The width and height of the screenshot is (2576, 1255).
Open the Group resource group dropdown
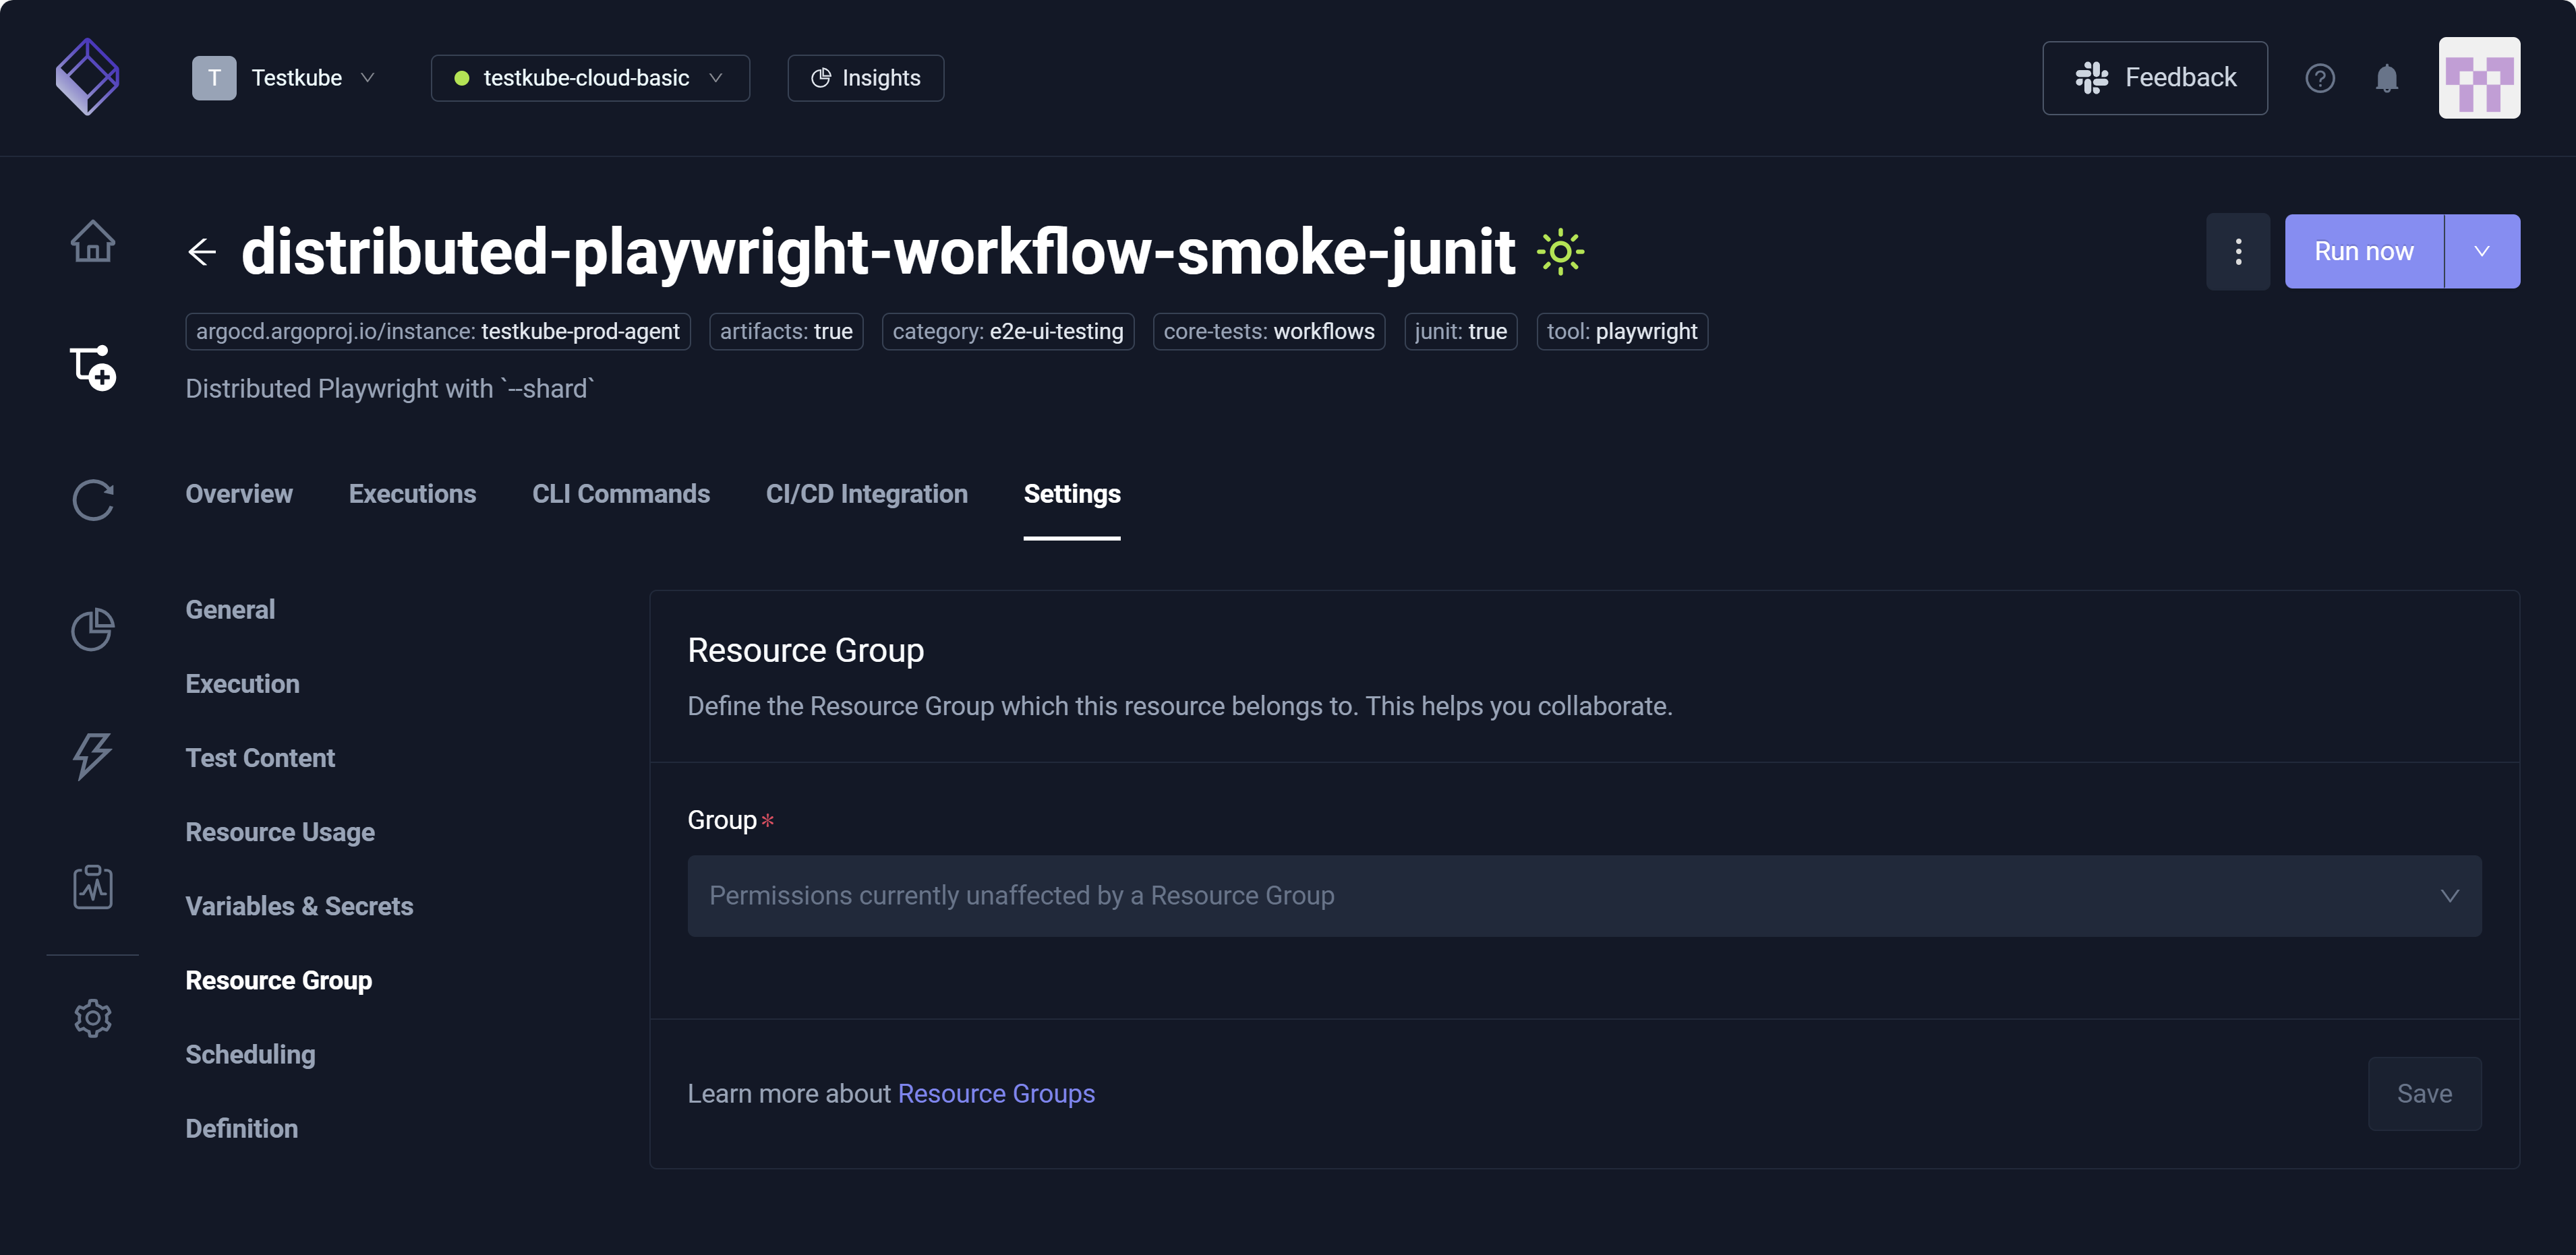click(1583, 895)
